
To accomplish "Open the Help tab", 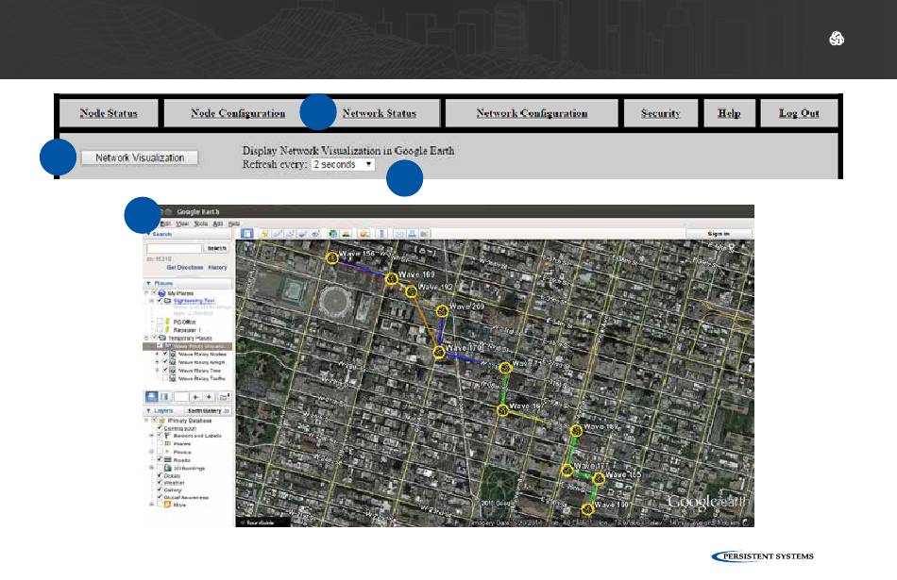I will pyautogui.click(x=729, y=113).
